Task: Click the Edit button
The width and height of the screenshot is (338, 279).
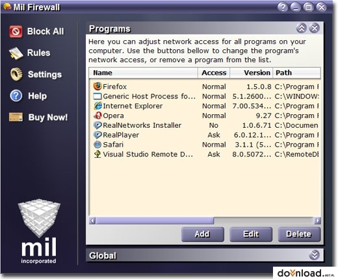Action: [251, 234]
